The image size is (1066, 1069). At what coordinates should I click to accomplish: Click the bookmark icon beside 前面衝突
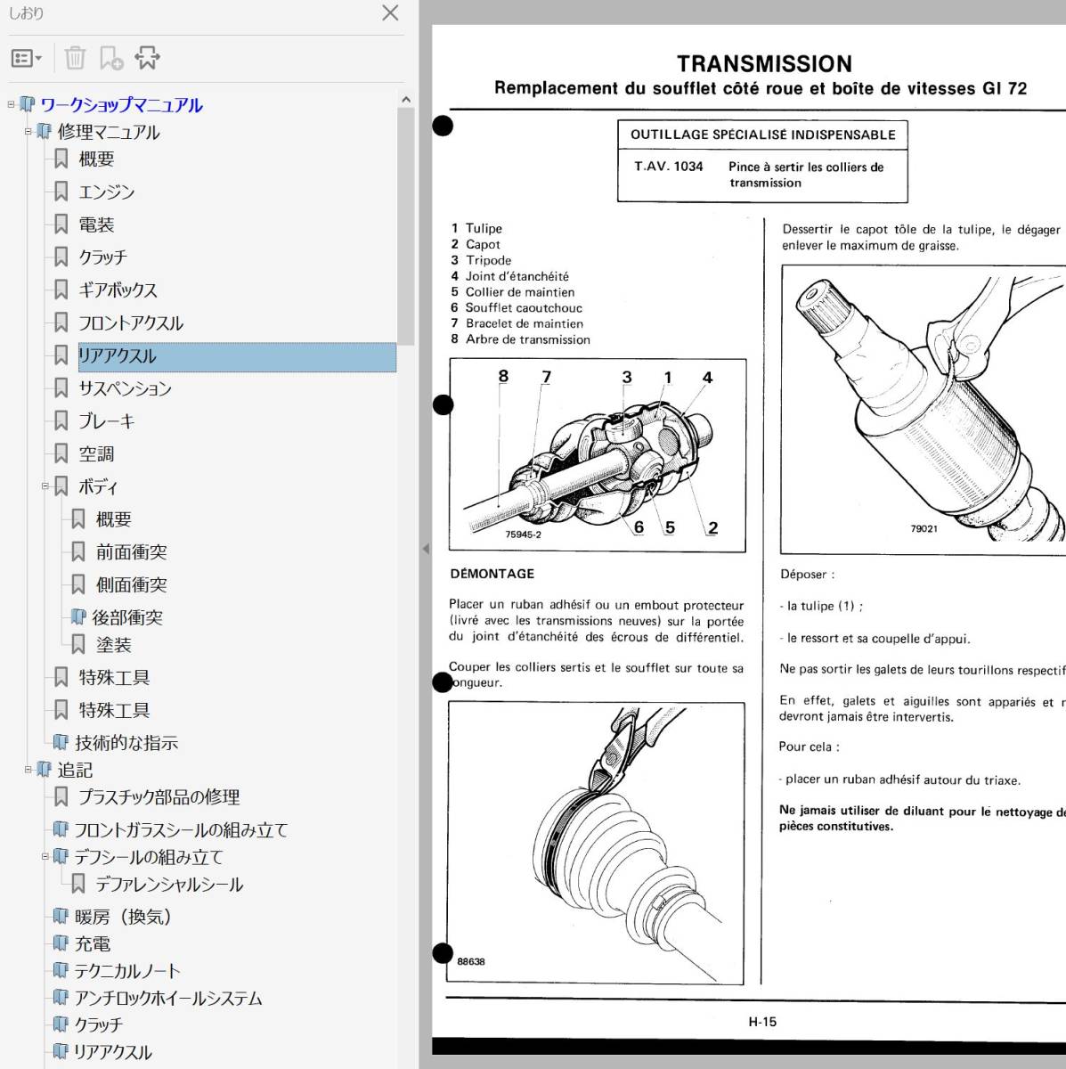click(78, 552)
